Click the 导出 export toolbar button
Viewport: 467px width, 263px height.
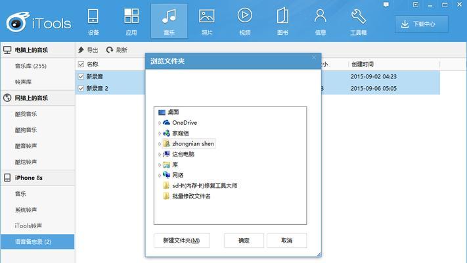pos(88,50)
